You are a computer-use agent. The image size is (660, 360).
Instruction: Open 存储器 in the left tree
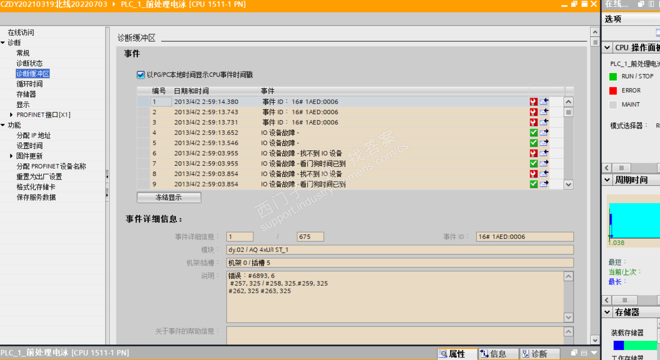pos(26,95)
